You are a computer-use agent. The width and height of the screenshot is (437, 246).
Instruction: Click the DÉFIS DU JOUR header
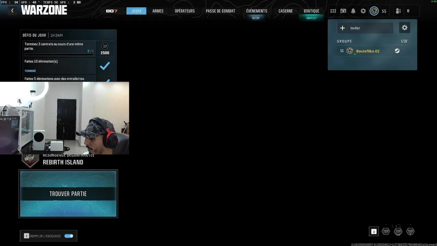point(34,35)
